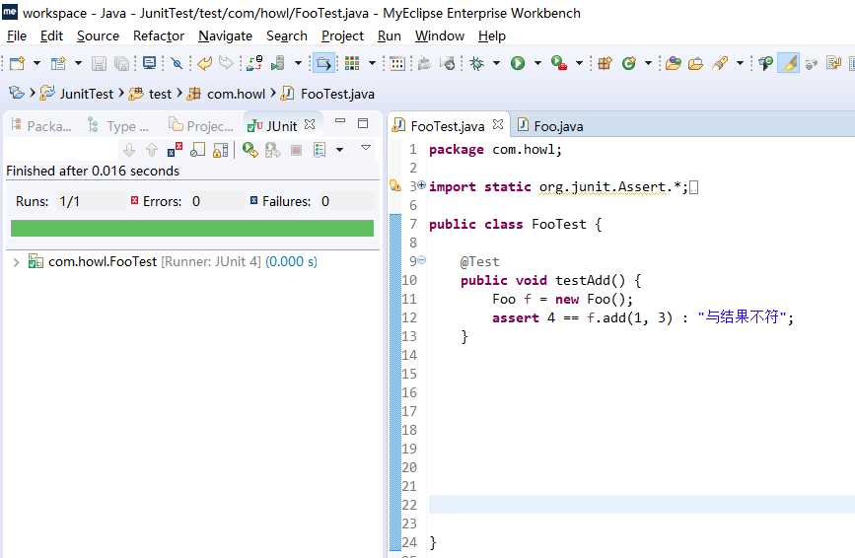Switch to the Type Hierarchy tab
The height and width of the screenshot is (558, 855).
[x=118, y=126]
